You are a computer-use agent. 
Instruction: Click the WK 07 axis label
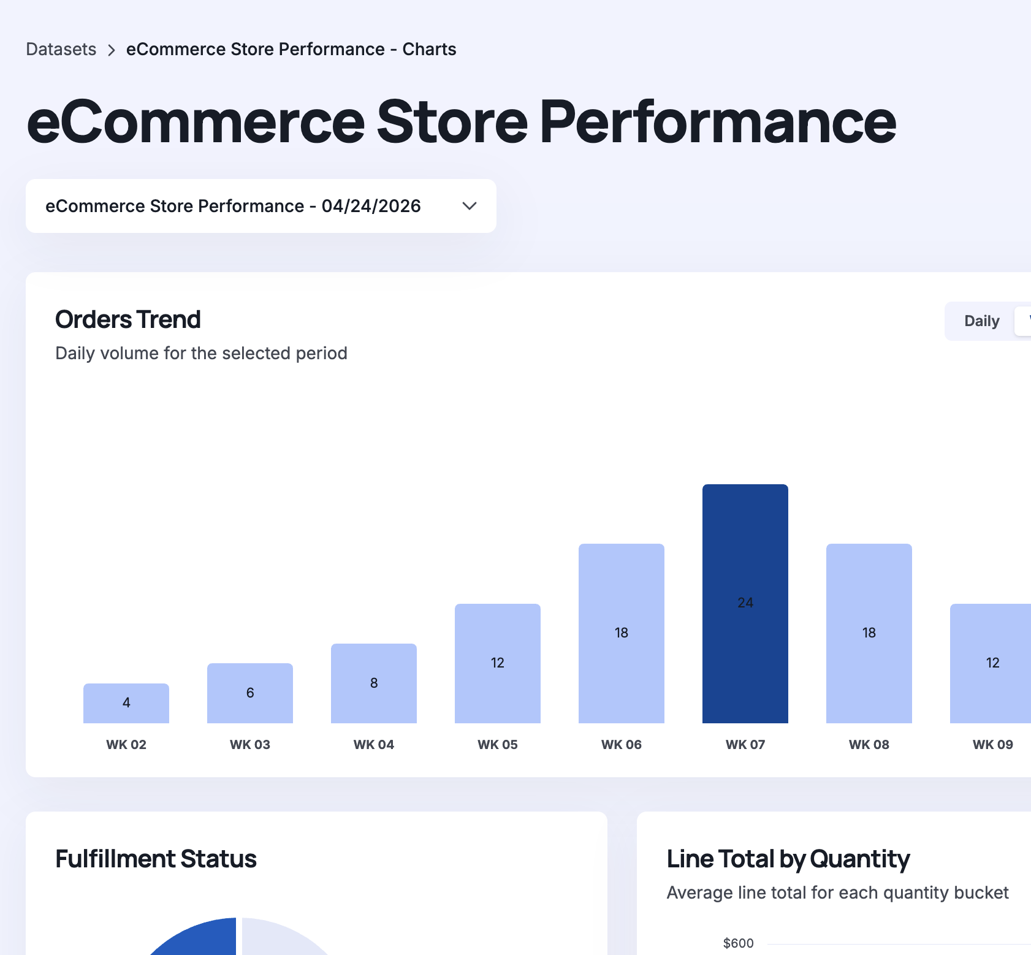tap(745, 745)
